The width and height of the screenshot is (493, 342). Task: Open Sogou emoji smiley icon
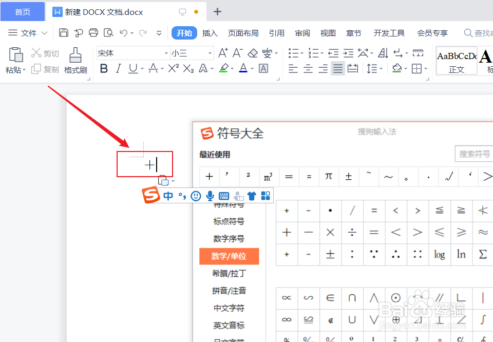(x=196, y=196)
